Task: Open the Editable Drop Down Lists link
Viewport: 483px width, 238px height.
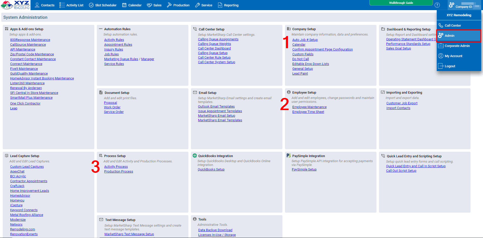Action: tap(311, 64)
